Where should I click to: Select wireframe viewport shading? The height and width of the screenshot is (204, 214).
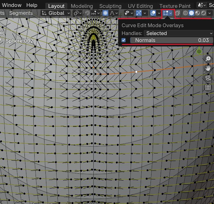[x=185, y=13]
